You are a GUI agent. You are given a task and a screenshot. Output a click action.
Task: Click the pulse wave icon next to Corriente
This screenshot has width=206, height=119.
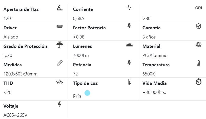coord(129,8)
